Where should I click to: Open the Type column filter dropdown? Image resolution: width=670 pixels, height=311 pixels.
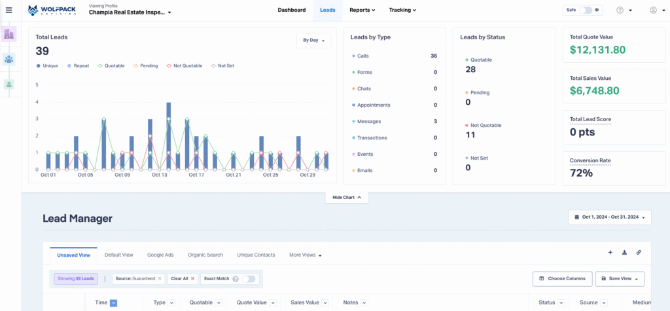point(171,303)
